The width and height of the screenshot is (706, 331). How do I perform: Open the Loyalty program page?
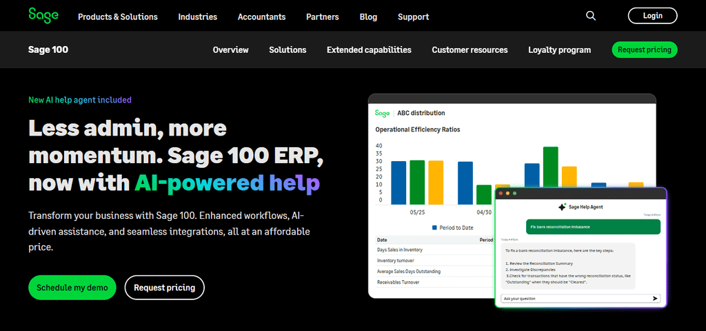click(x=560, y=50)
